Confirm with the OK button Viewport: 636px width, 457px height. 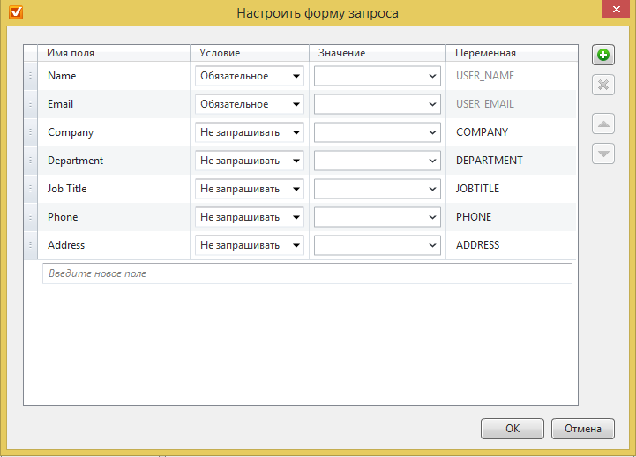pos(513,429)
